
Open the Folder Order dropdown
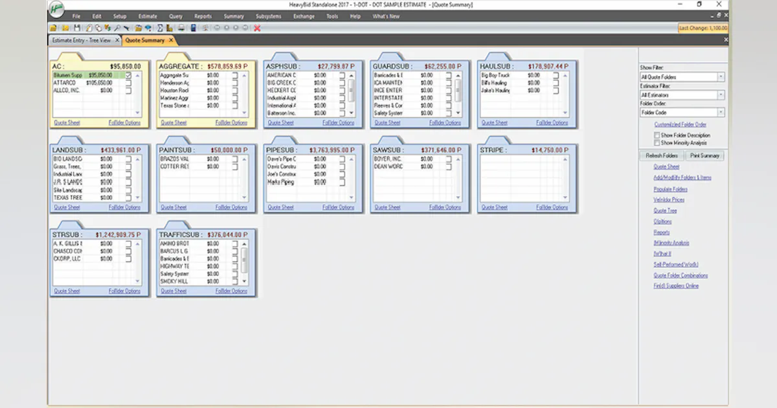point(721,113)
